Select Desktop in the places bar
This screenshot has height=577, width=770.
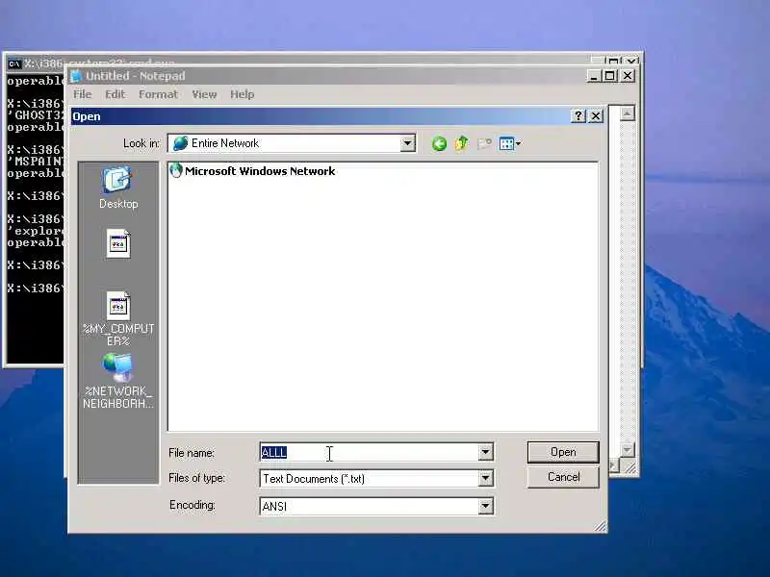click(x=118, y=188)
